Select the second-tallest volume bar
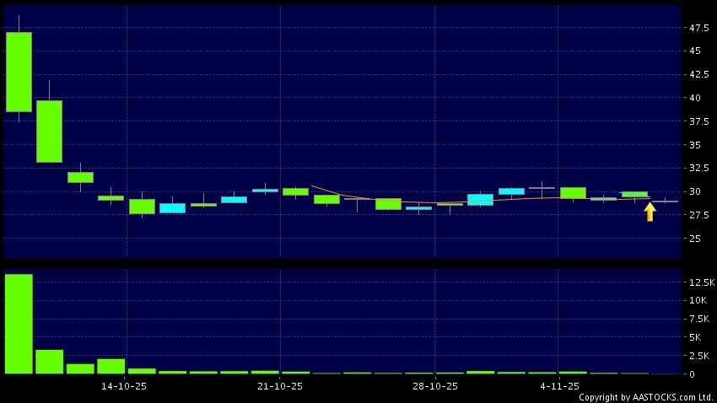Image resolution: width=717 pixels, height=403 pixels. (49, 361)
